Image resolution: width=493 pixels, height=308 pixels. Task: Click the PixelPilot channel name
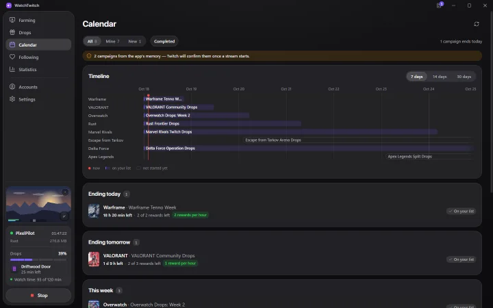click(25, 233)
